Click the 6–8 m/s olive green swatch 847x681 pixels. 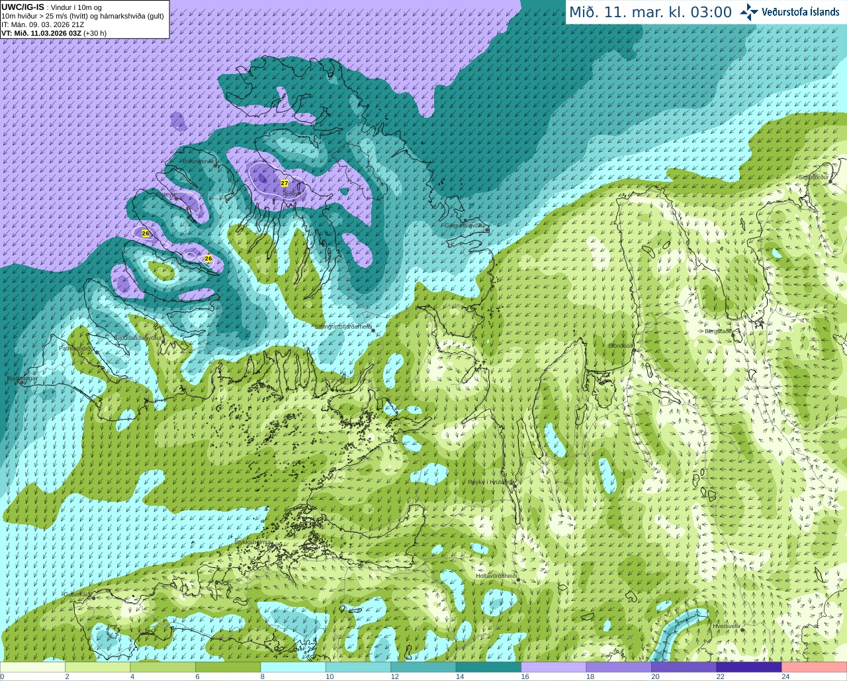pyautogui.click(x=228, y=667)
